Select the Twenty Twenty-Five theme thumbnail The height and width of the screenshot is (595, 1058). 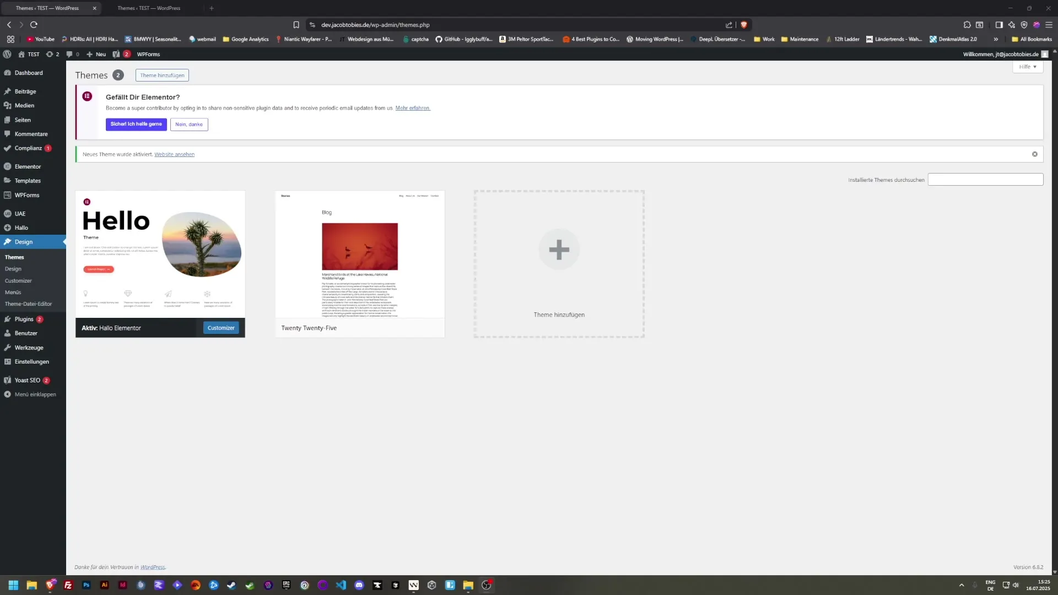[360, 255]
